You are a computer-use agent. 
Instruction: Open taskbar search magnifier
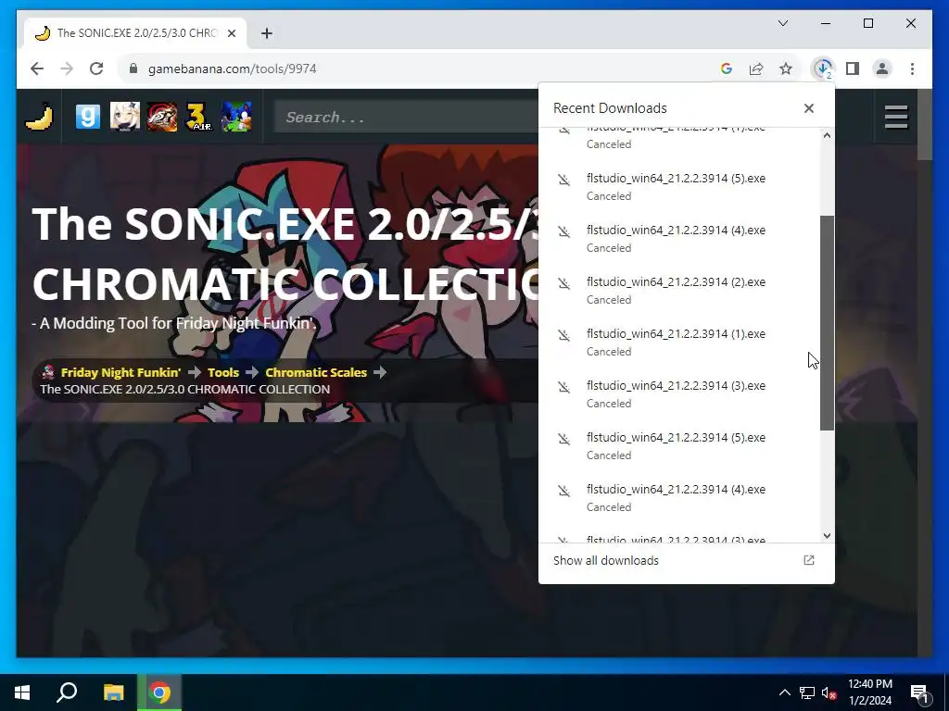[x=67, y=692]
